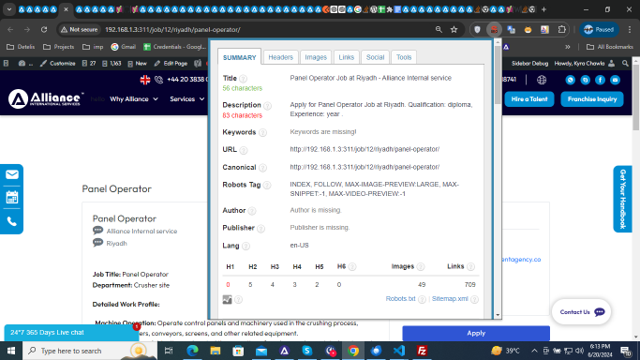This screenshot has width=640, height=360.
Task: Click the help icon next to Keywords
Action: click(x=263, y=132)
